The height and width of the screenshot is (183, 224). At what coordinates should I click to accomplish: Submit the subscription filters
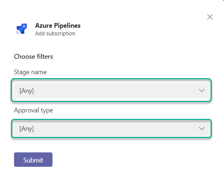33,160
